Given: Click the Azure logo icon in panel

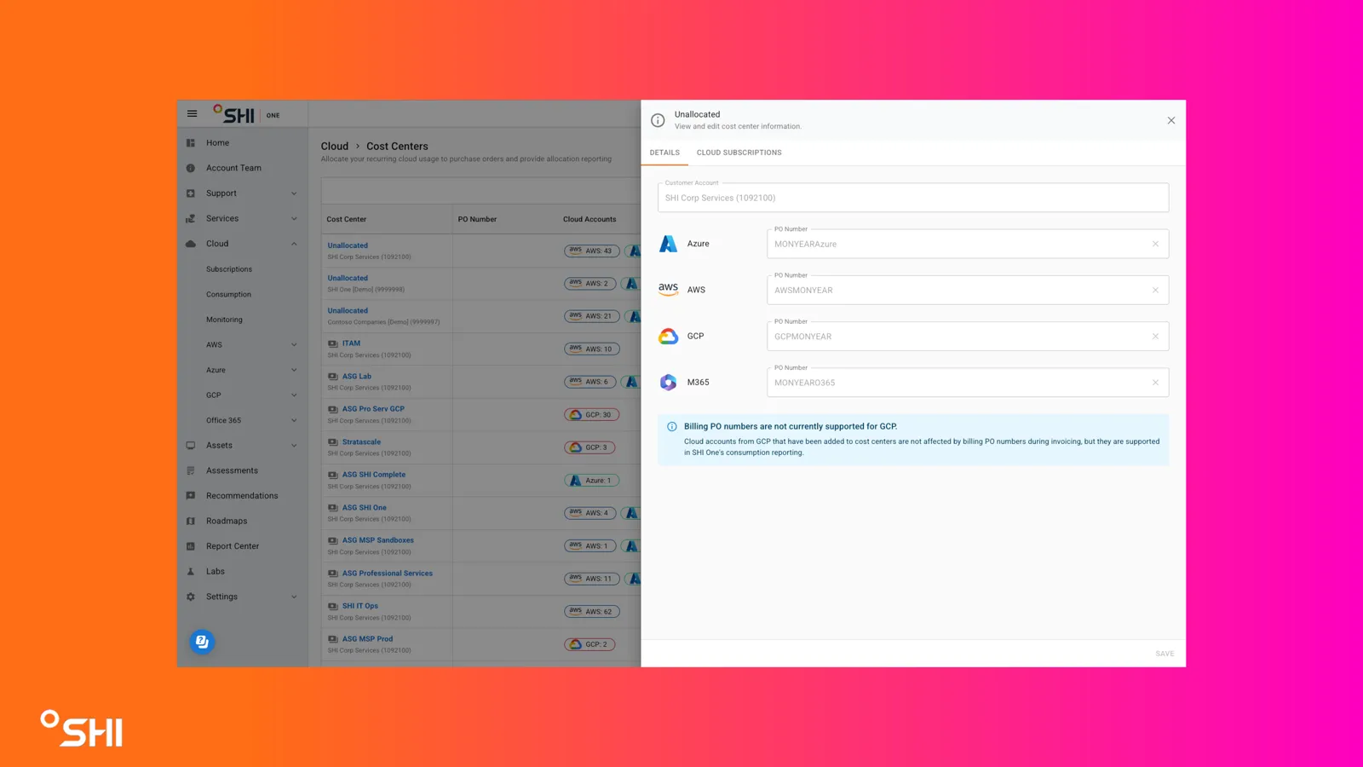Looking at the screenshot, I should tap(669, 244).
